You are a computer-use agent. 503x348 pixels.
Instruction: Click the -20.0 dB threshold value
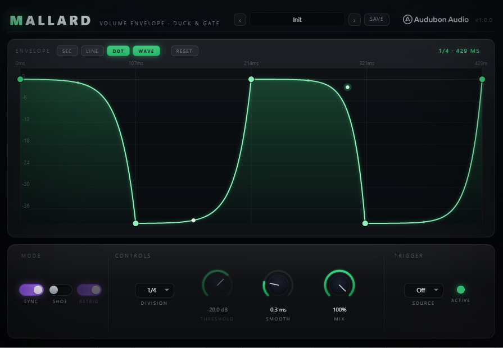(x=217, y=309)
